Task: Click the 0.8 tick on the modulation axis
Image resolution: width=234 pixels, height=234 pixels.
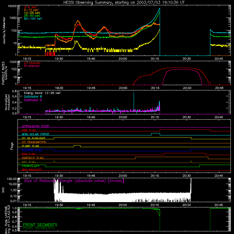Action: [14, 91]
